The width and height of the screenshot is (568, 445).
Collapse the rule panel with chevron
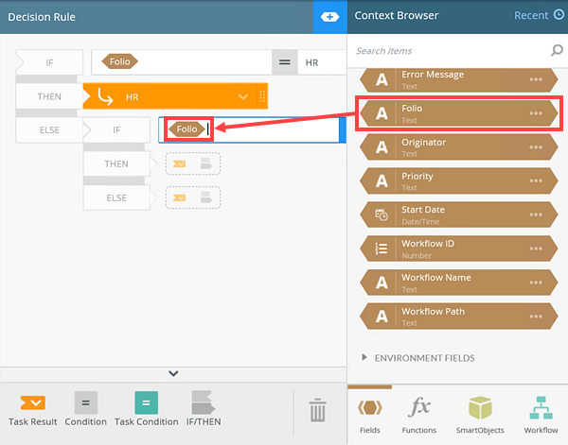173,373
